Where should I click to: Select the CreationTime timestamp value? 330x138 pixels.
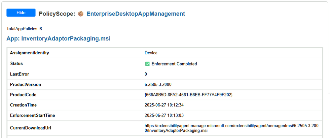[164, 105]
